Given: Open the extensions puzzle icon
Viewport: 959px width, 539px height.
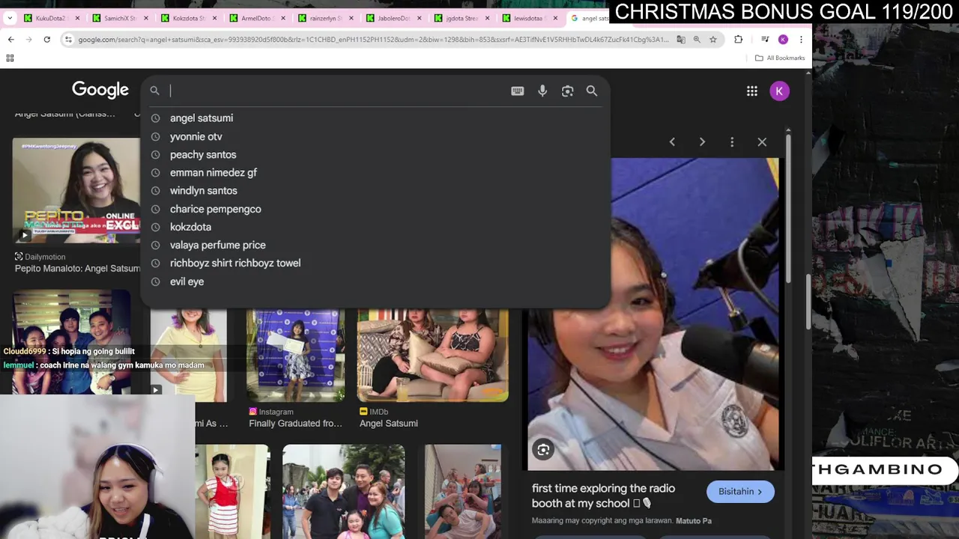Looking at the screenshot, I should coord(739,39).
